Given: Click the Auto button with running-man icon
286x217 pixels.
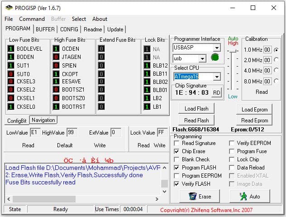Looking at the screenshot, I should click(x=250, y=196).
